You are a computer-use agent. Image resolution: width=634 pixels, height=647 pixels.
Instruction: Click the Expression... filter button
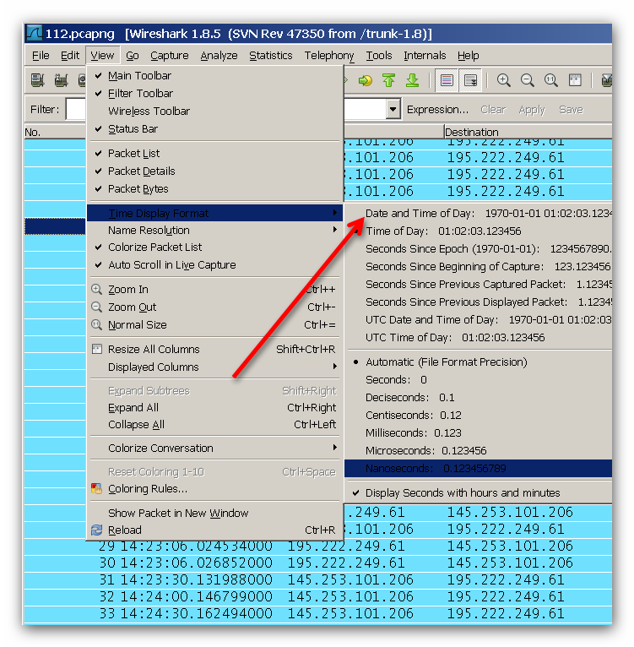tap(437, 110)
